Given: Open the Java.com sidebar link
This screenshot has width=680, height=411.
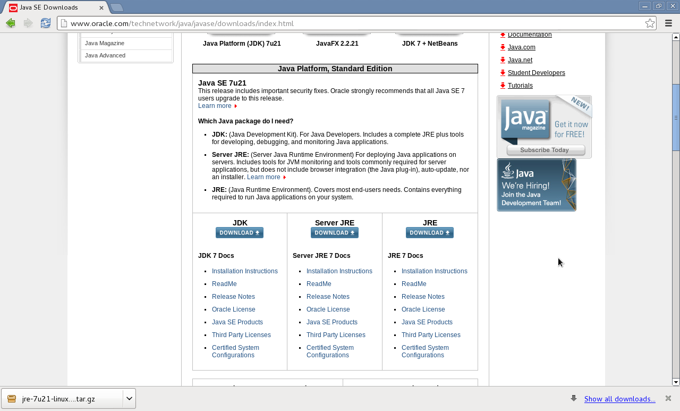Looking at the screenshot, I should (x=522, y=47).
